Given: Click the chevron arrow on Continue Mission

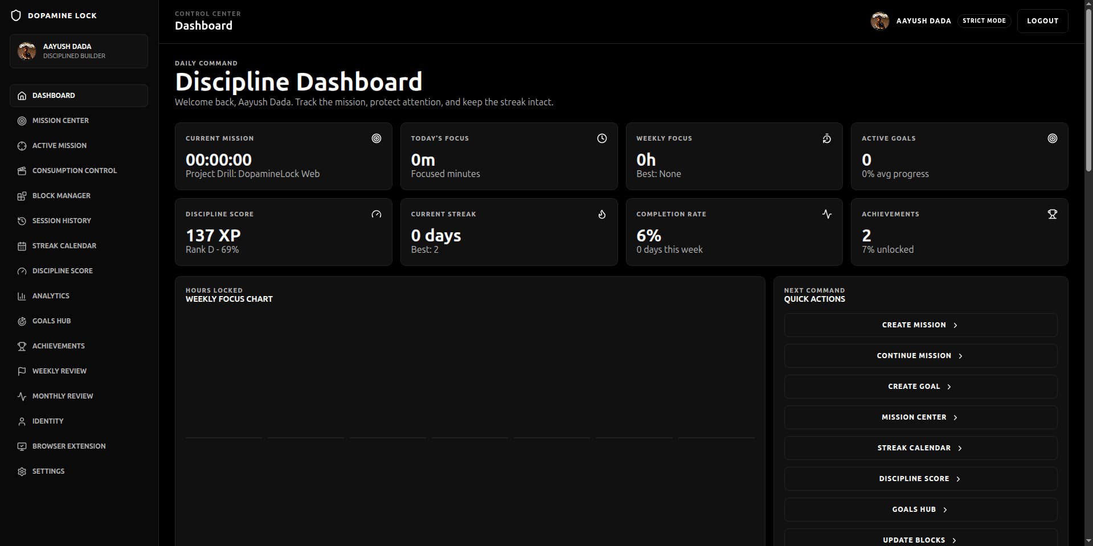Looking at the screenshot, I should [x=960, y=356].
